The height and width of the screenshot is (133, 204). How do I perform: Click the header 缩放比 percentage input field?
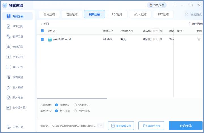pyautogui.click(x=155, y=31)
